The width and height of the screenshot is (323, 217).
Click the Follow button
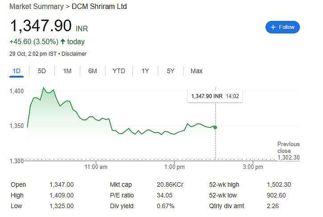(282, 27)
